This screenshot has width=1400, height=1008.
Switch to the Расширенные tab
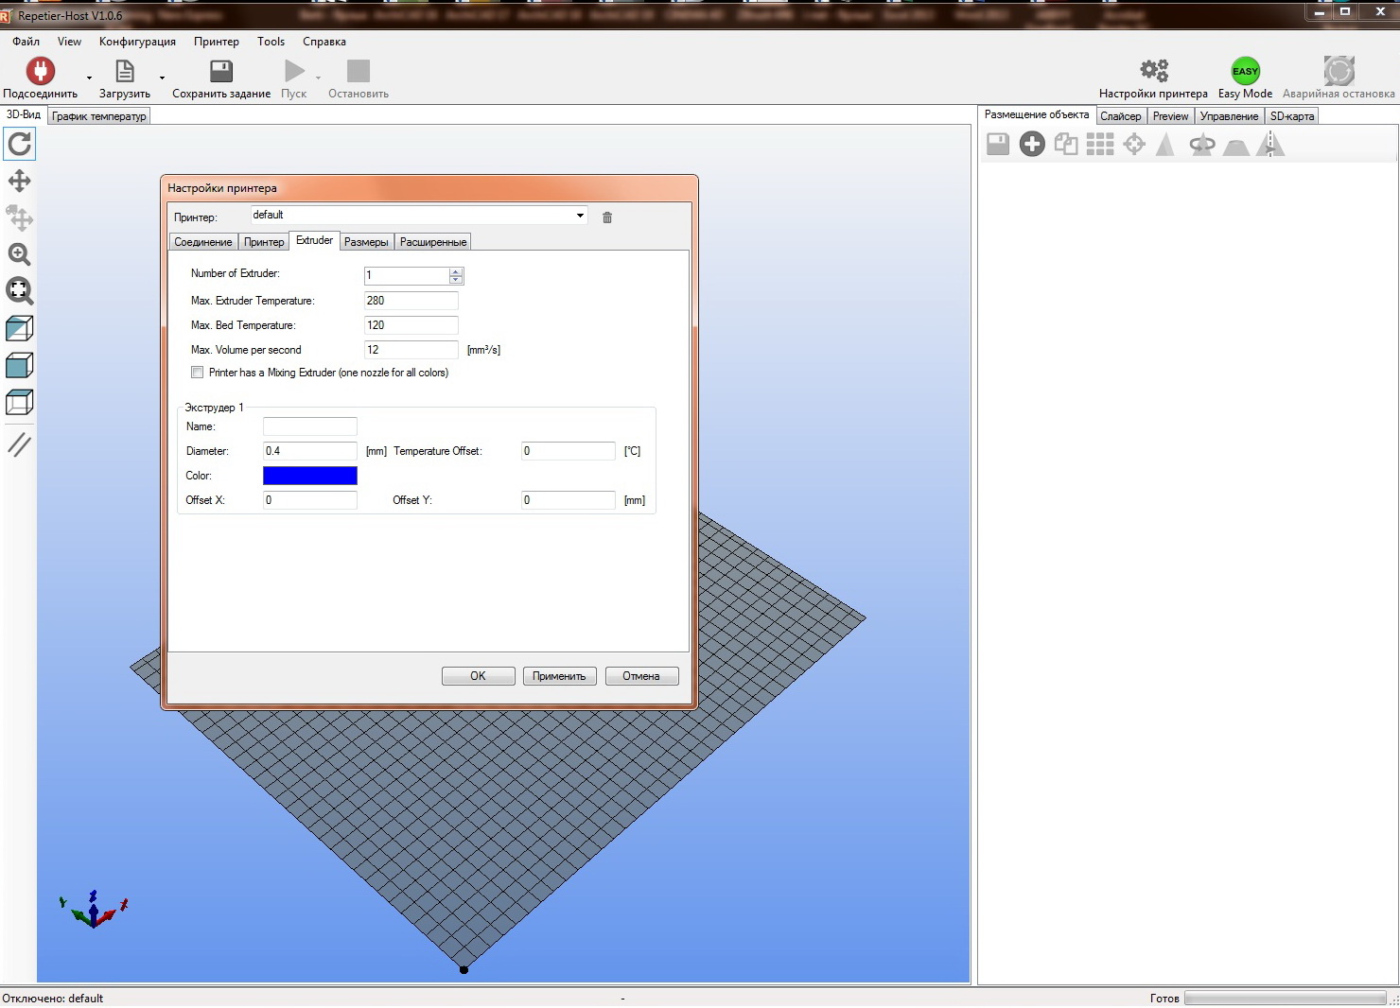click(433, 242)
